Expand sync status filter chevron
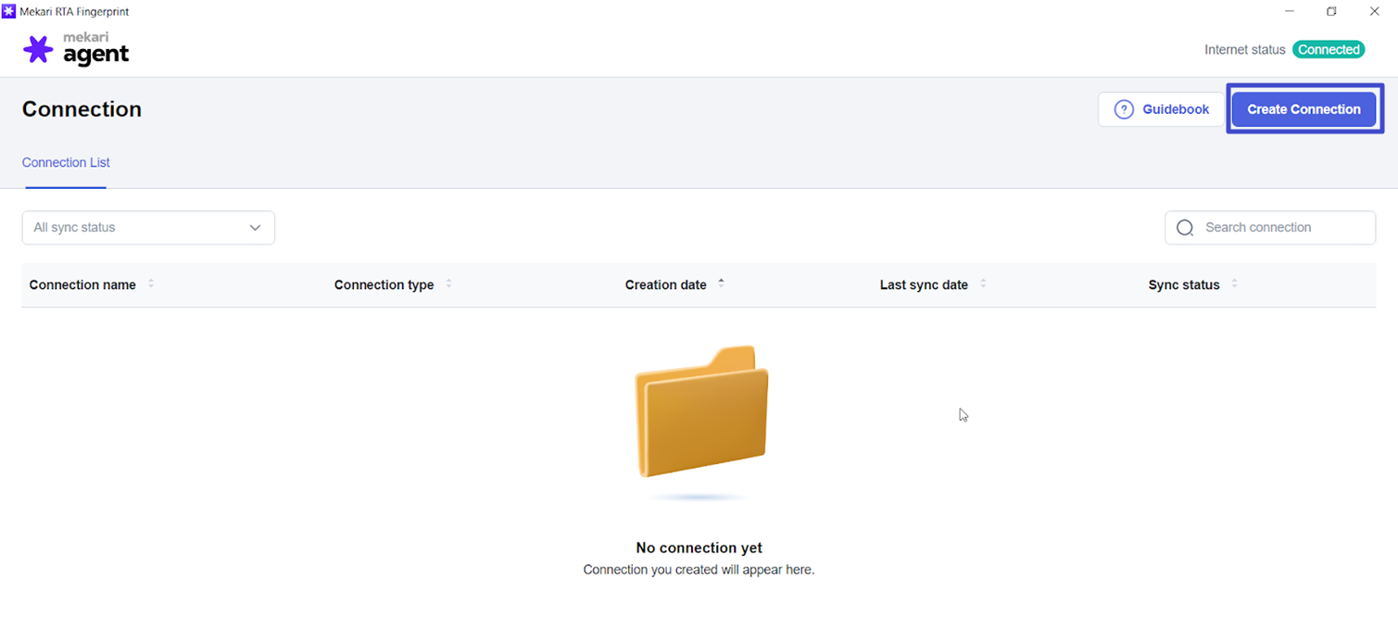This screenshot has width=1398, height=617. pos(255,228)
